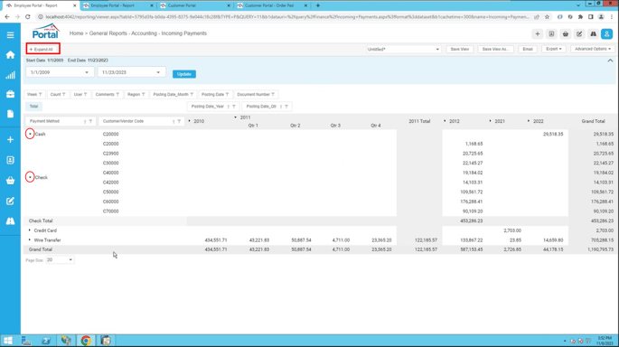
Task: Open filter on Payment Method row field
Action: coord(90,122)
